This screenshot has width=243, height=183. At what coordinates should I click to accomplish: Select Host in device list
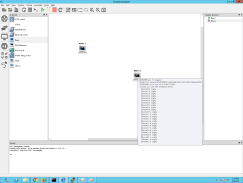click(28, 61)
